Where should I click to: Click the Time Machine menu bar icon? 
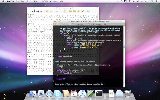[121, 1]
